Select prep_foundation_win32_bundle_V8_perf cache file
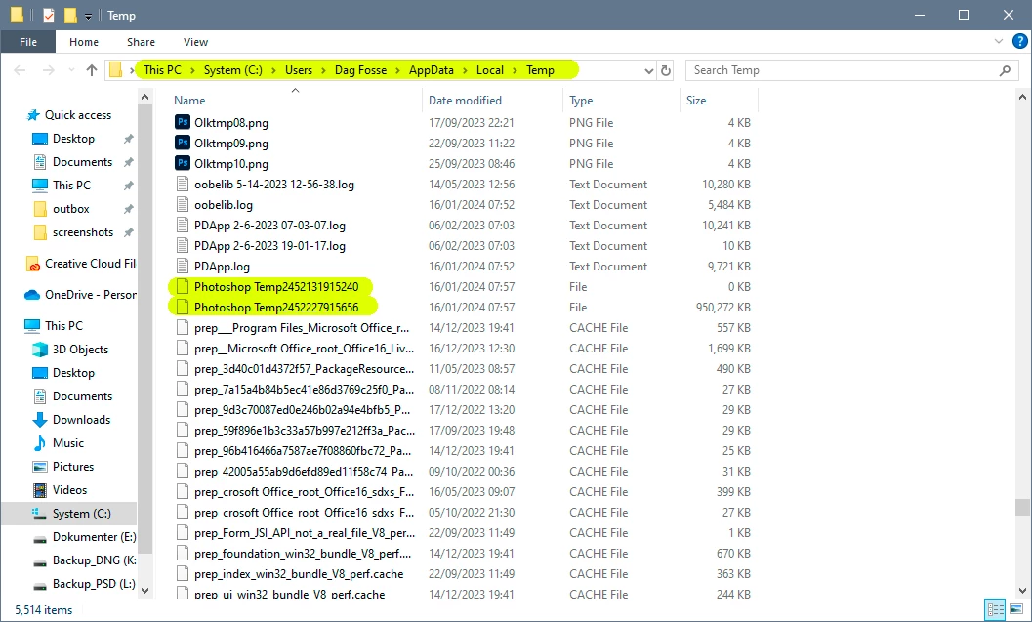The image size is (1032, 622). pos(303,553)
